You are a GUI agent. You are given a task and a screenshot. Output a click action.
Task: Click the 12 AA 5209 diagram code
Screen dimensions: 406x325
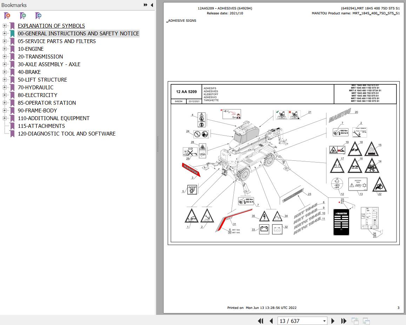click(x=186, y=92)
